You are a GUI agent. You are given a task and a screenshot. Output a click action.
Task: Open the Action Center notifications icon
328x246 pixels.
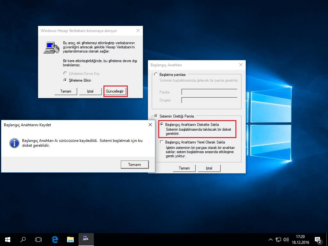point(318,240)
